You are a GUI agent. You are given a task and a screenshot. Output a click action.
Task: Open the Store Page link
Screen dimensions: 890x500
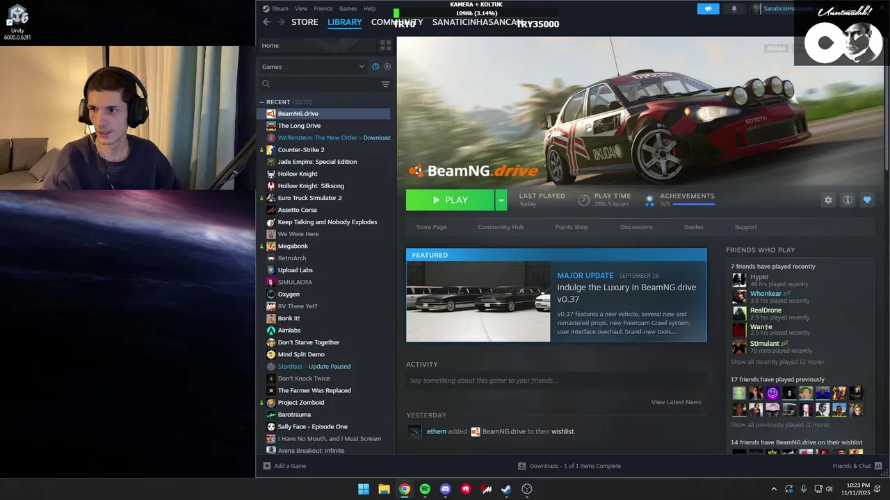431,227
